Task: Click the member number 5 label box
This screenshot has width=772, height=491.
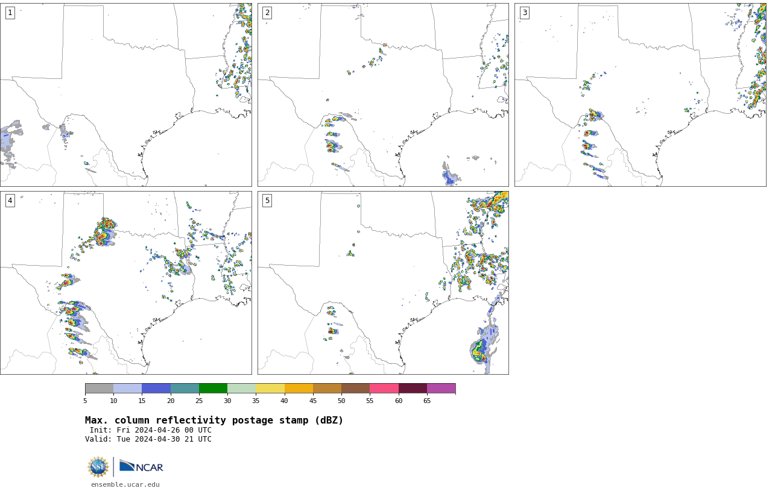Action: 267,201
